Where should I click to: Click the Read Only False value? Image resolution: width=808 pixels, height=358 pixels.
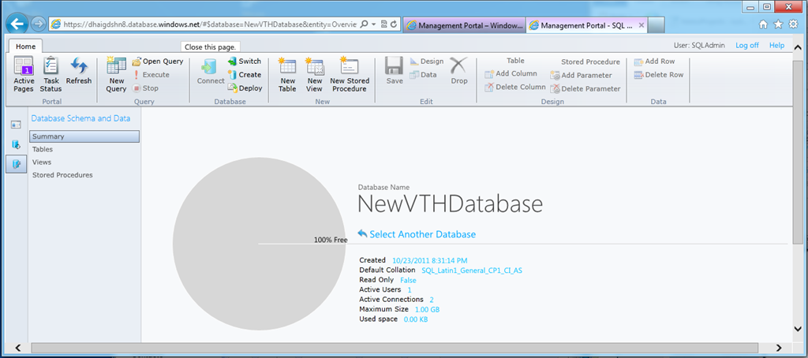408,280
